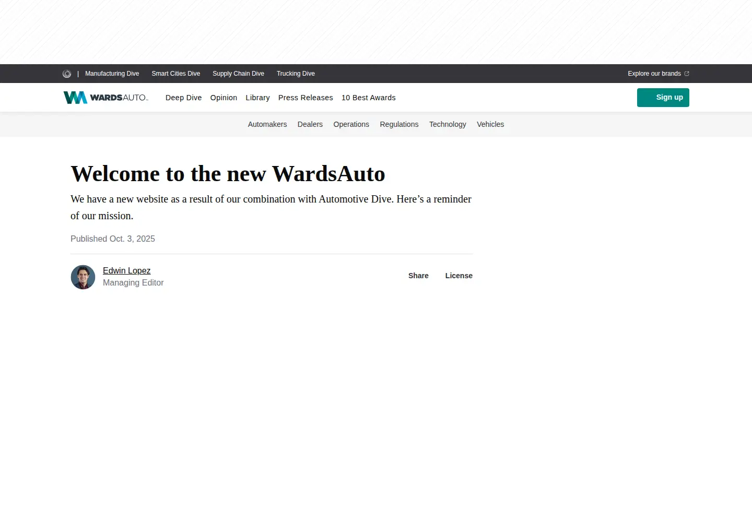Open Edwin Lopez author page
Screen dimensions: 752x522
click(126, 270)
